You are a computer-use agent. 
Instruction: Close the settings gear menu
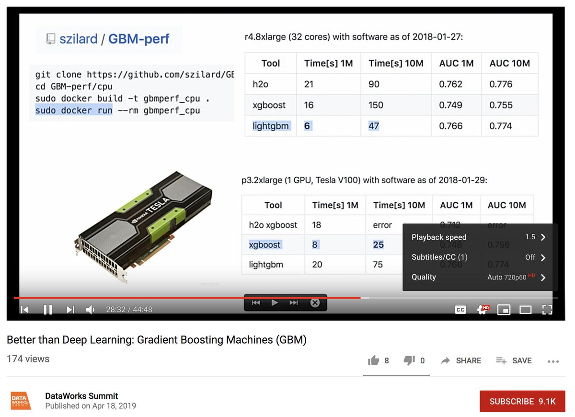click(x=483, y=310)
